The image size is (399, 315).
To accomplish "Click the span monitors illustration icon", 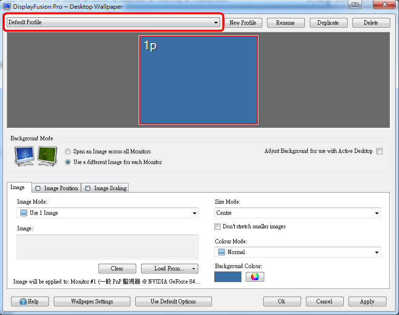I will [24, 156].
